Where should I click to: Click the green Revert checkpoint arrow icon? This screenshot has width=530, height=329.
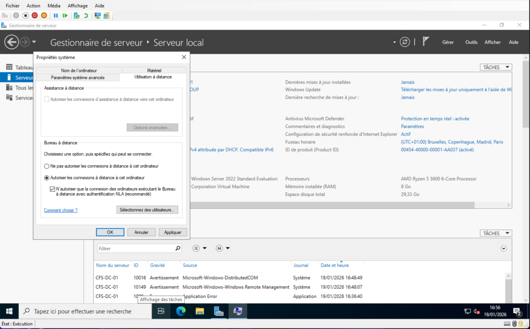86,16
